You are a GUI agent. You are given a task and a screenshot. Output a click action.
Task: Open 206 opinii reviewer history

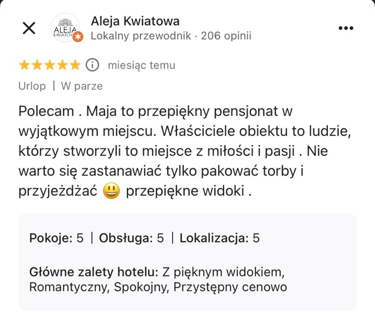coord(226,35)
